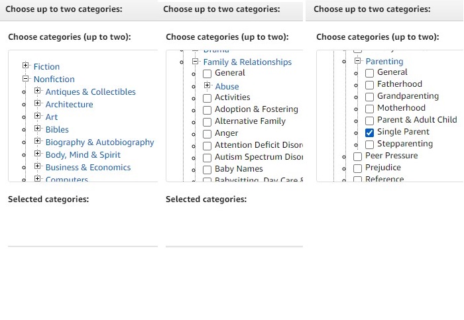Expand the Art plus icon
The height and width of the screenshot is (320, 464).
(x=37, y=116)
